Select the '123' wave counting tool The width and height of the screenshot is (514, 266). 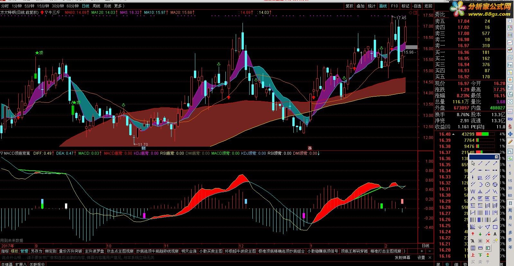tap(480, 177)
